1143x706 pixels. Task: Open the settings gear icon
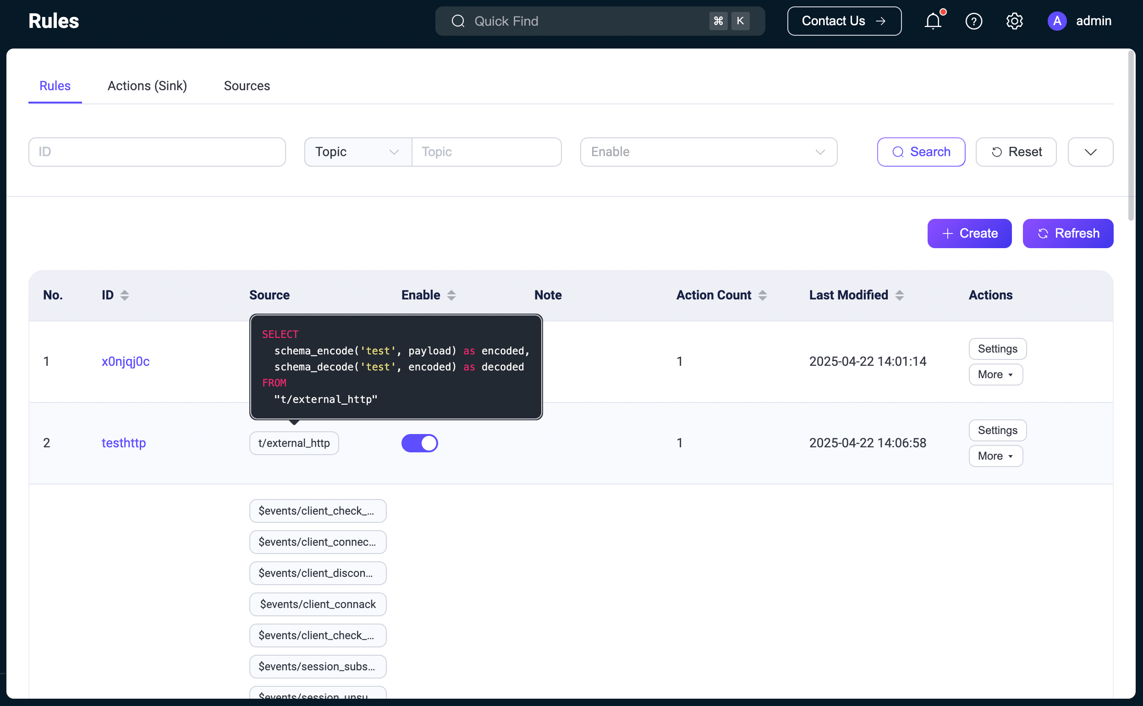[1014, 21]
